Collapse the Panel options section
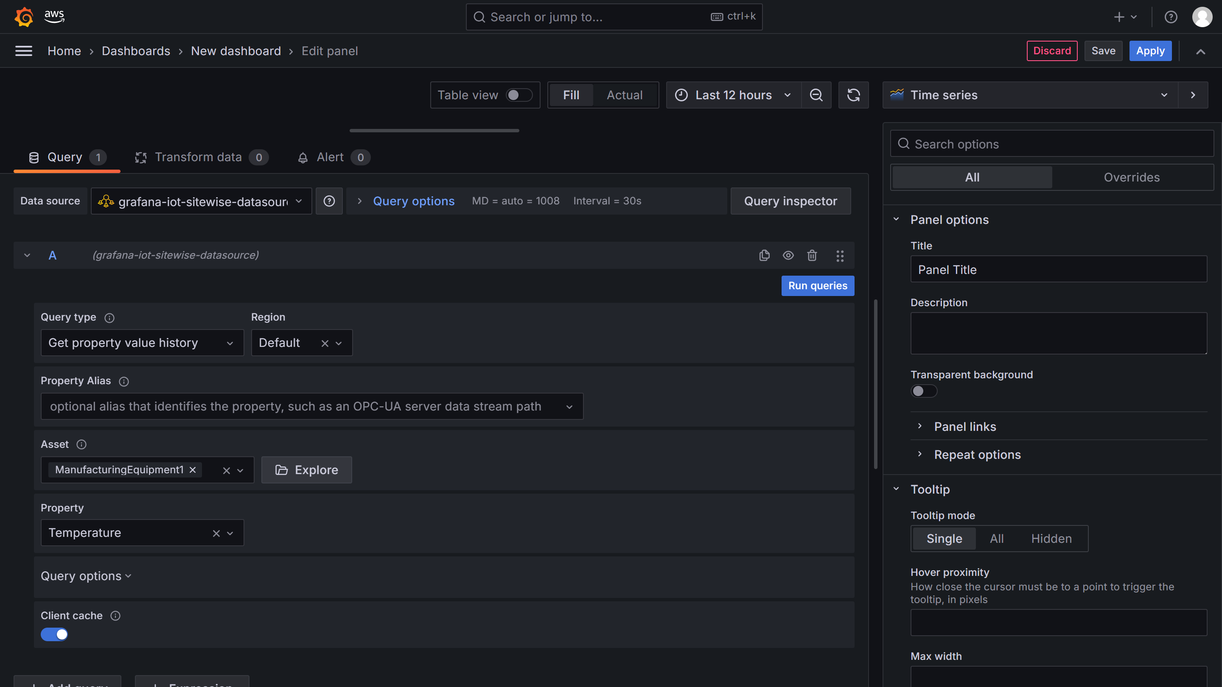Screen dimensions: 1222x687 coord(949,220)
